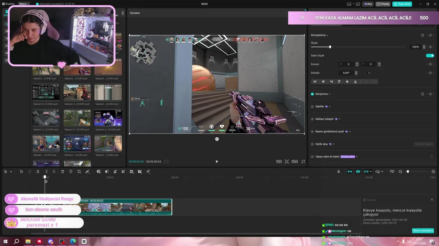Click the Dışa Aktar export button

(402, 4)
